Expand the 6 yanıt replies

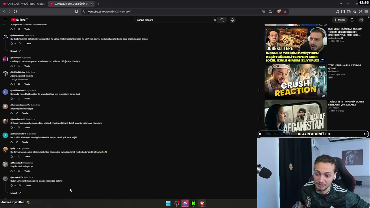pos(16,193)
